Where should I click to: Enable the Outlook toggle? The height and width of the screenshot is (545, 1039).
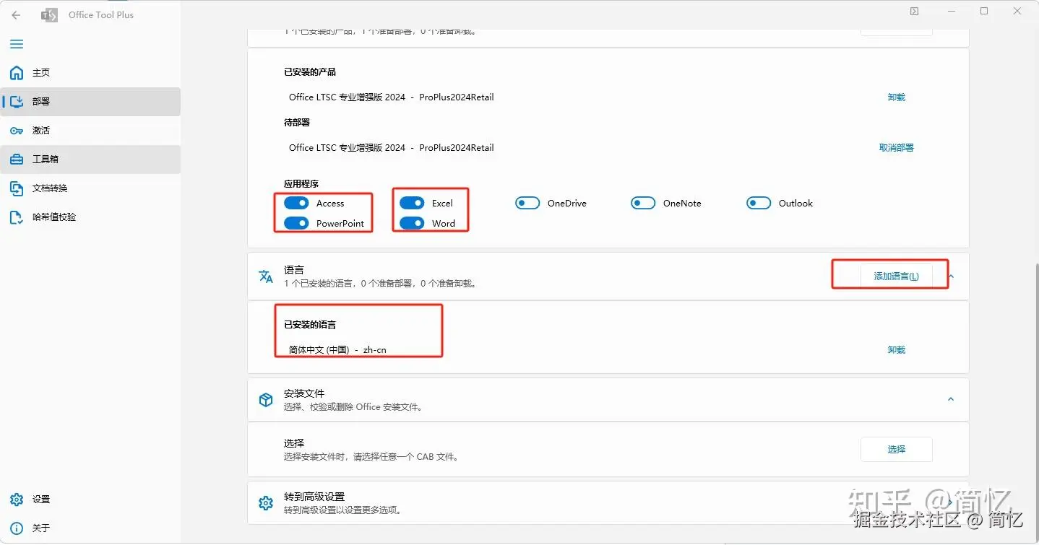(759, 203)
